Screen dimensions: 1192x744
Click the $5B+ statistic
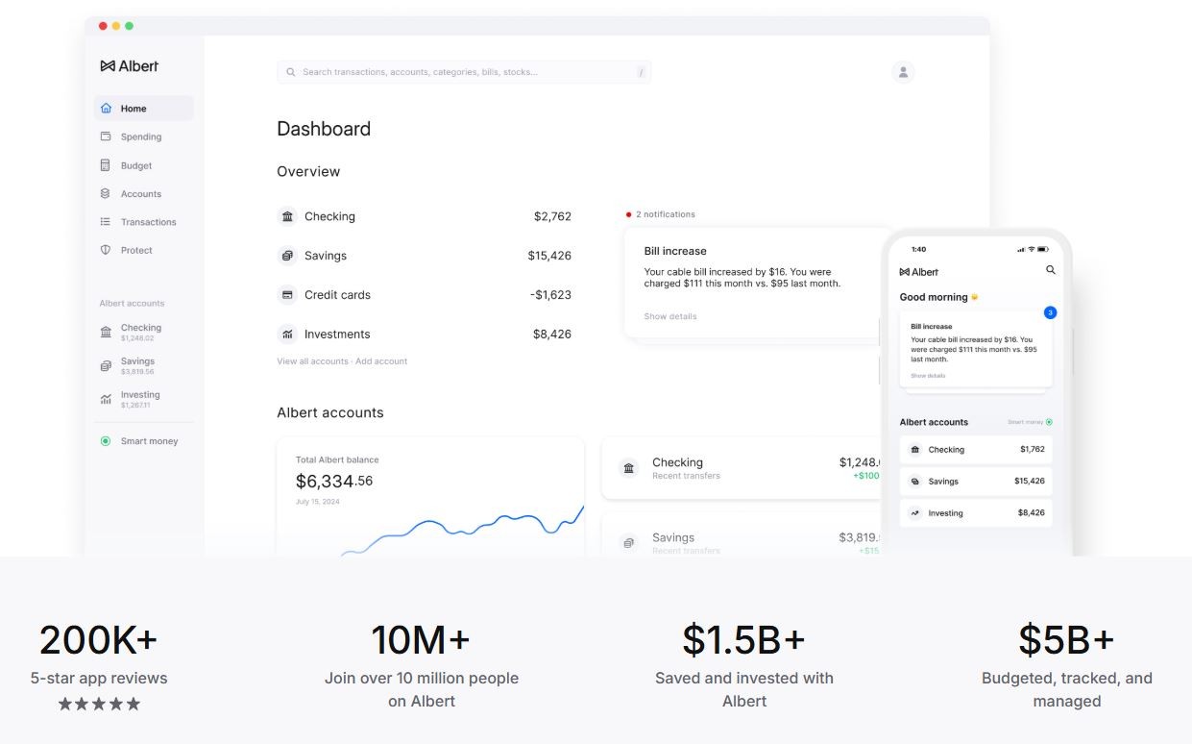pos(1067,639)
